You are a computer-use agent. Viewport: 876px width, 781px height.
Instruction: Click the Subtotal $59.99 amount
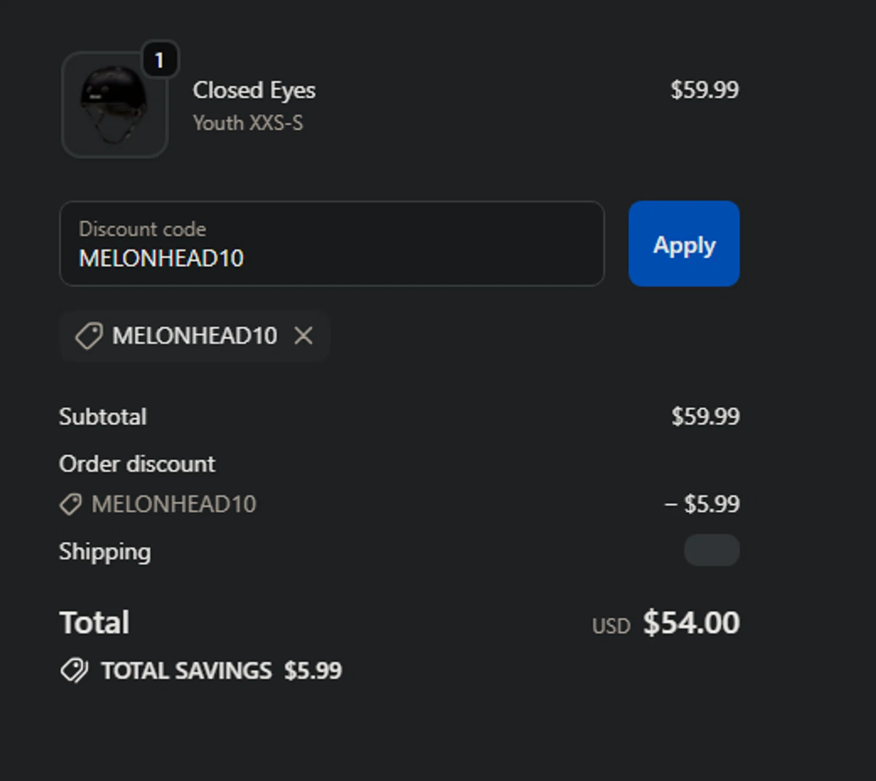(x=705, y=417)
